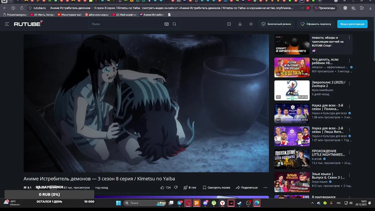Open Picture background bookmark
Screen dimensions: 375x211
tap(15, 15)
